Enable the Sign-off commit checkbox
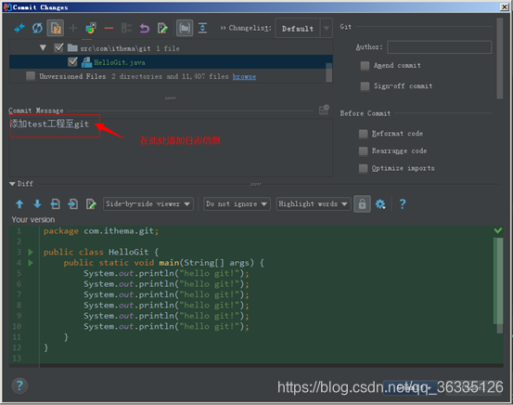The image size is (513, 405). (365, 86)
